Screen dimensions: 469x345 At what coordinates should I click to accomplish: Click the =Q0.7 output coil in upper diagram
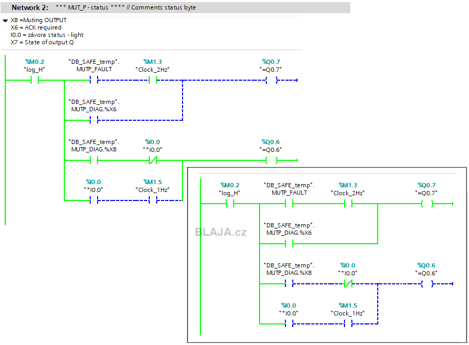coord(271,80)
